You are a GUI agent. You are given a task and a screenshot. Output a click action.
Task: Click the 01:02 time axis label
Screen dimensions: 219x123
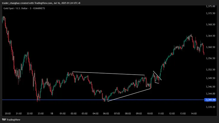[62, 114]
